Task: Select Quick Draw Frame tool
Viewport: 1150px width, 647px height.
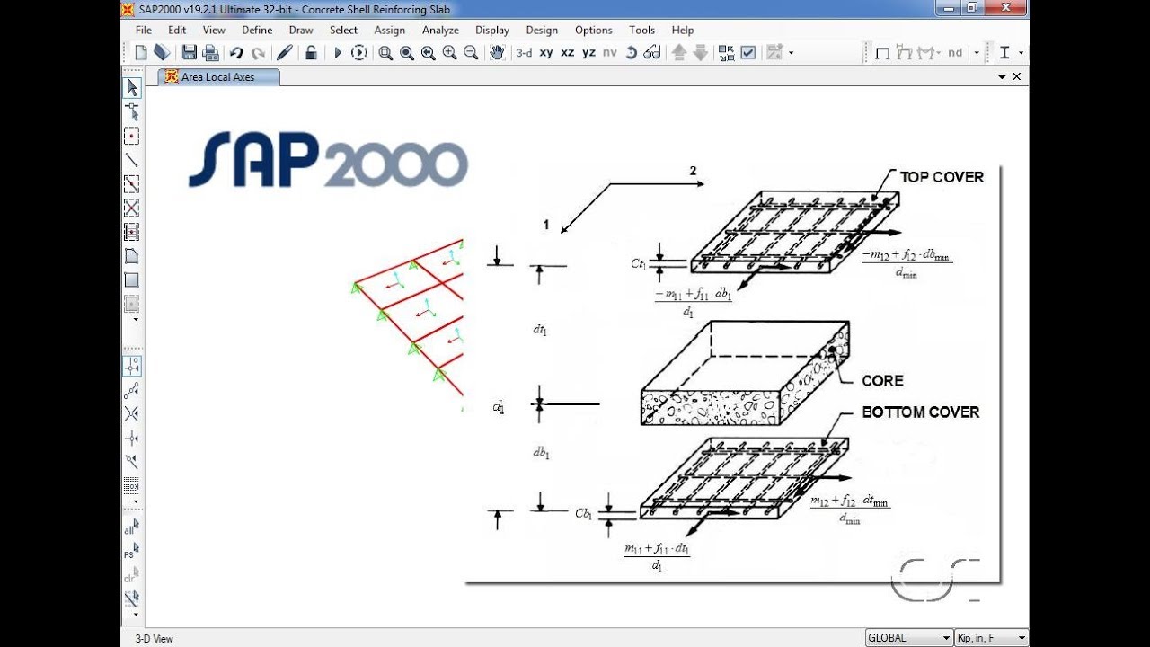Action: point(132,184)
